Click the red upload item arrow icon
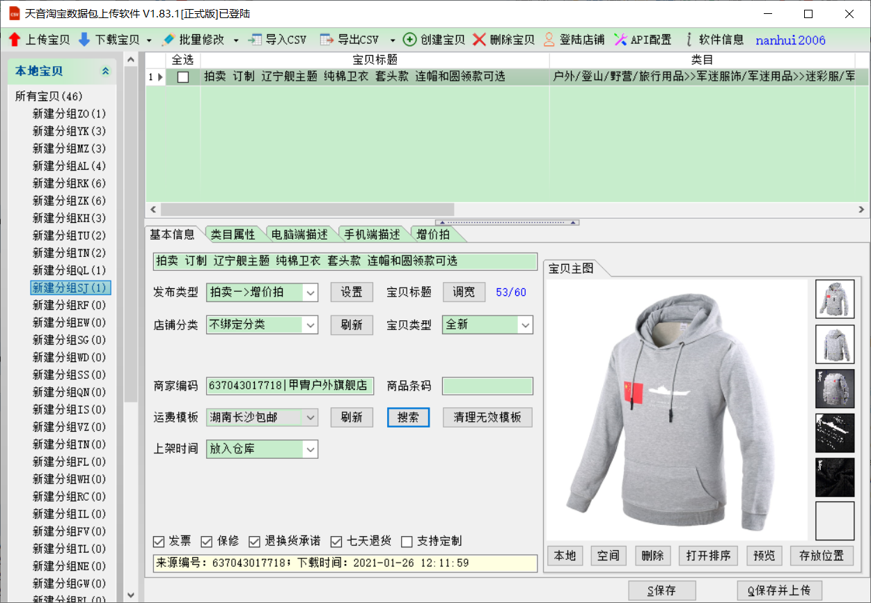This screenshot has width=871, height=603. [15, 40]
